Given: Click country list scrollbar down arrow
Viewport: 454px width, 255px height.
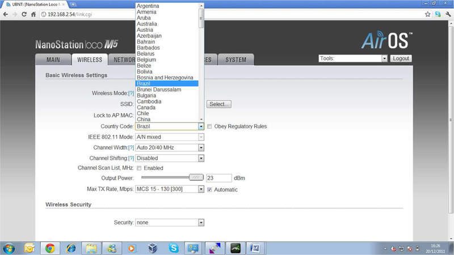Looking at the screenshot, I should pos(201,119).
